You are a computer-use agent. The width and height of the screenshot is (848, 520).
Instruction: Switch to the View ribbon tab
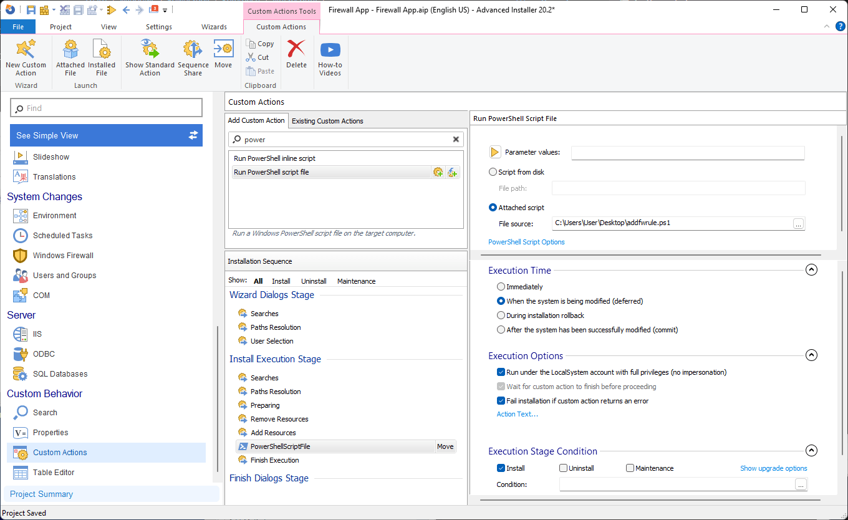(x=108, y=27)
